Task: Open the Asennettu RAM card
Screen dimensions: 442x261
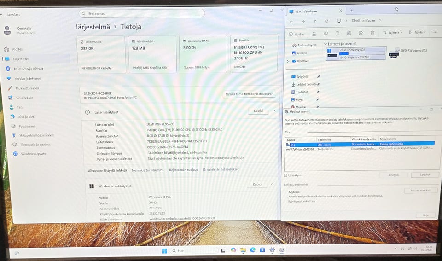Action: [x=203, y=54]
